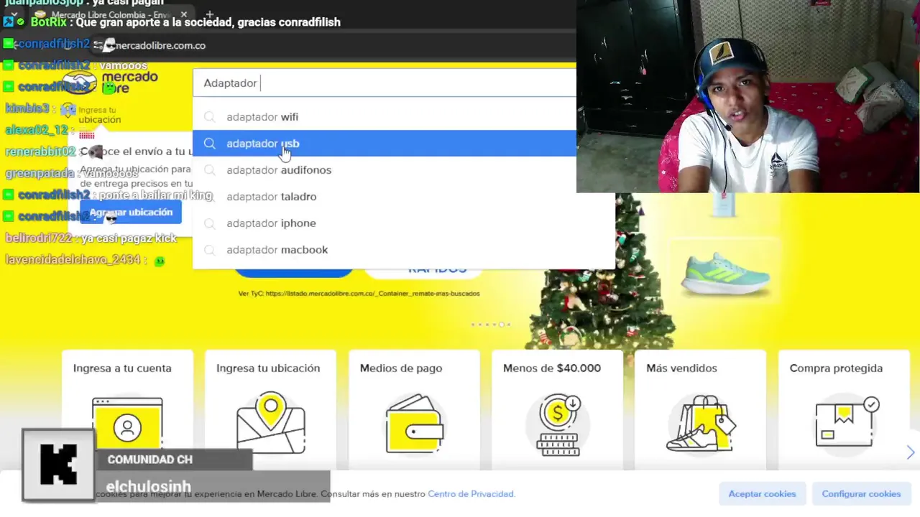This screenshot has height=517, width=920.
Task: Open the 'Compra protegida' card title
Action: [x=836, y=368]
